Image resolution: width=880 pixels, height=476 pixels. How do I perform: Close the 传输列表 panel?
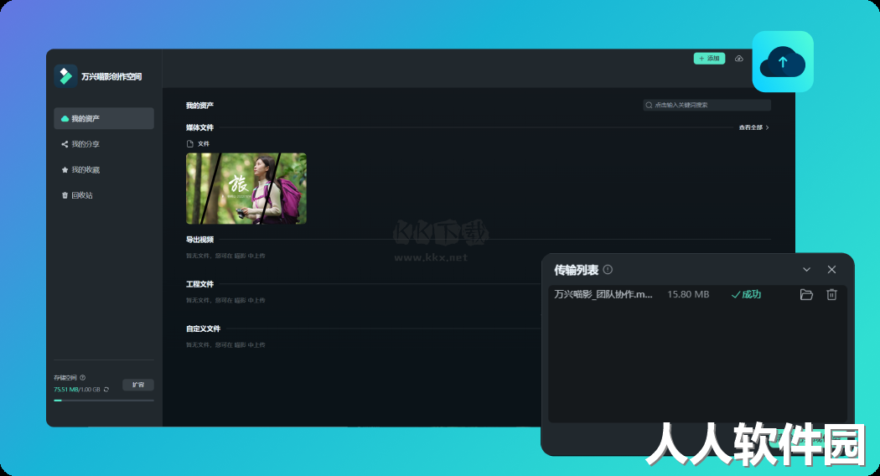[831, 270]
